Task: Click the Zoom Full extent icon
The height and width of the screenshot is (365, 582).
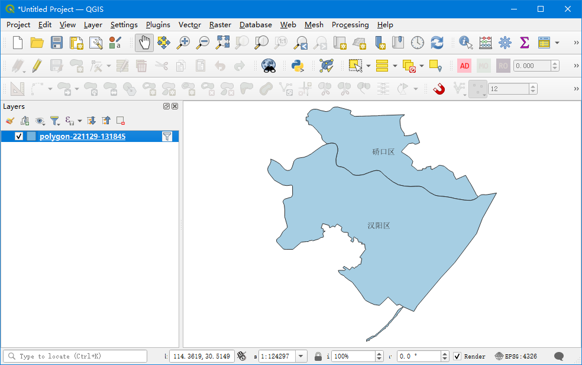Action: 223,43
